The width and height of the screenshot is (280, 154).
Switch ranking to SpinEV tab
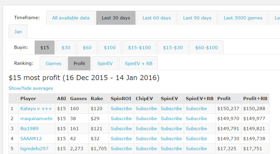105,64
